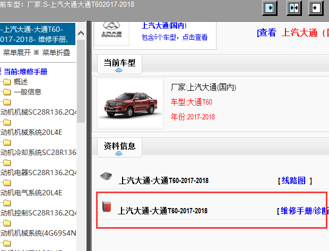Click the 查看 上汽大通 link at right

[293, 33]
